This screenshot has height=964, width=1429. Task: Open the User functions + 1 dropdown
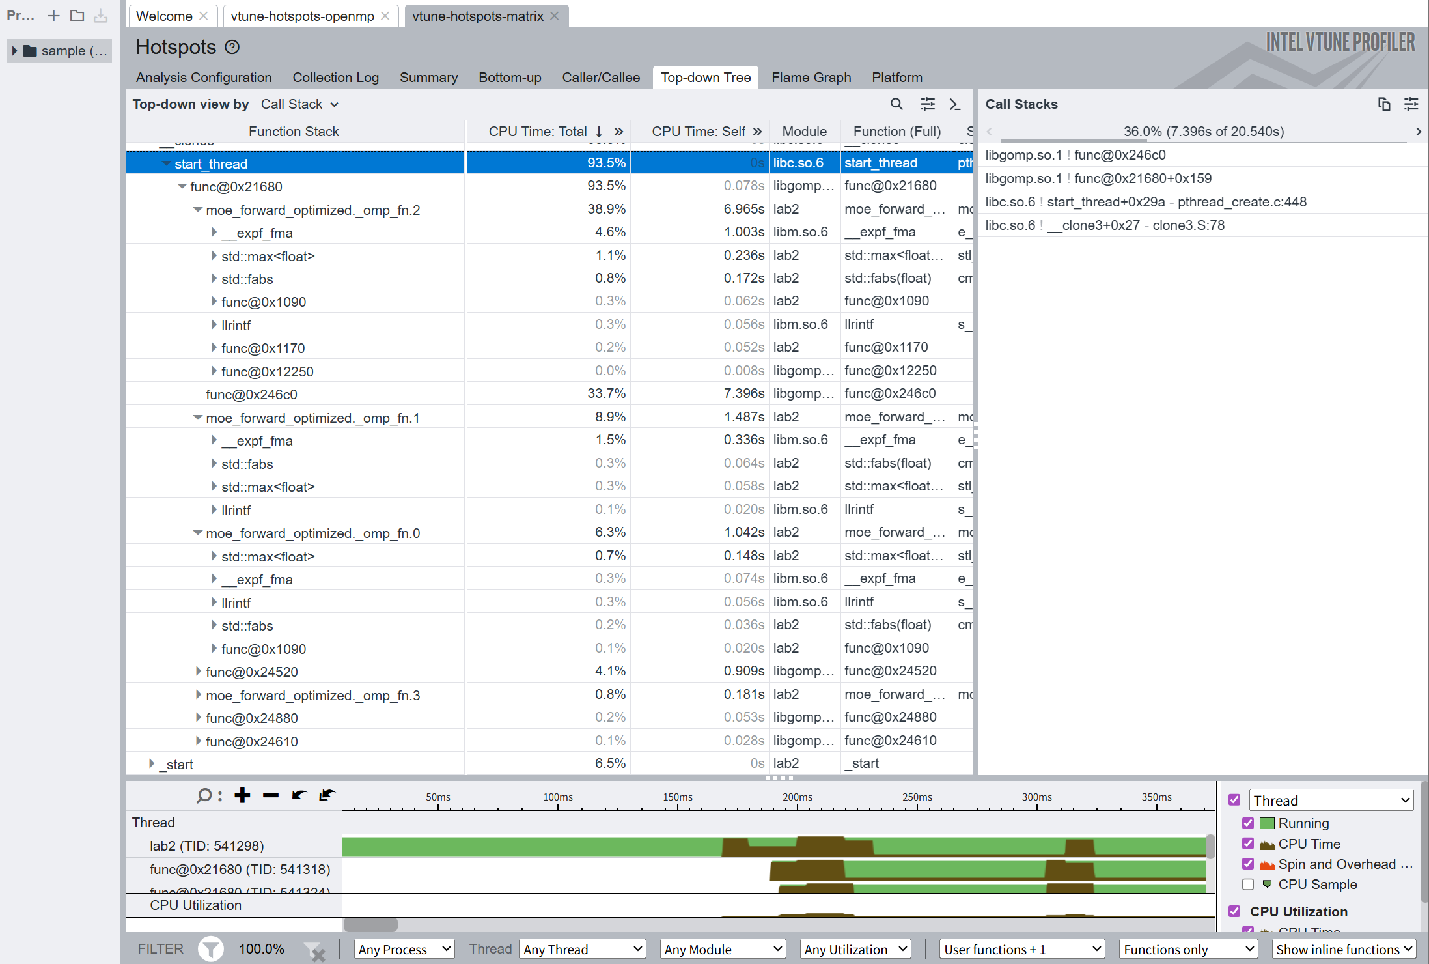[1023, 949]
